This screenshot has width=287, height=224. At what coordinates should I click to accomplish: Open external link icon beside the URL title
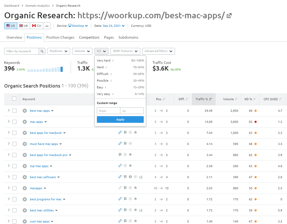point(229,16)
